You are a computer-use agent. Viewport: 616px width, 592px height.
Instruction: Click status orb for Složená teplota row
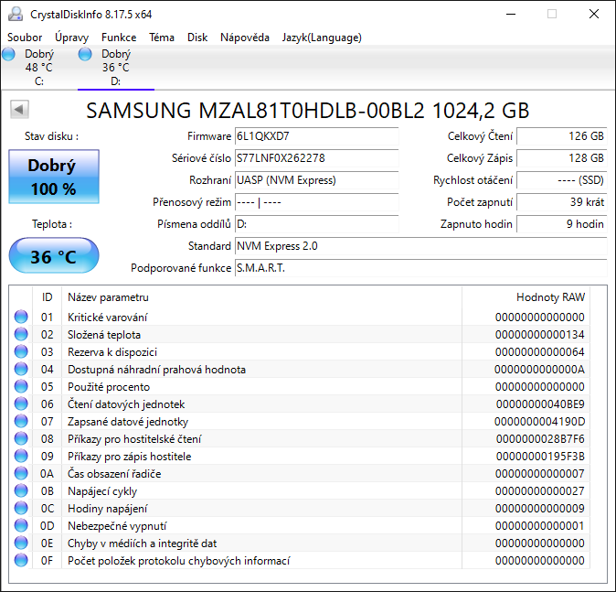[x=21, y=334]
